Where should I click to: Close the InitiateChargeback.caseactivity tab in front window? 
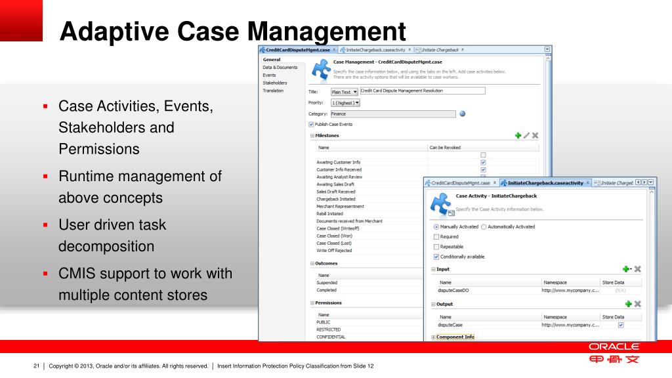click(587, 182)
